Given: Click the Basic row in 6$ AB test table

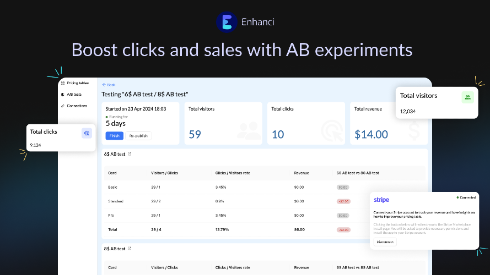Looking at the screenshot, I should [265, 187].
